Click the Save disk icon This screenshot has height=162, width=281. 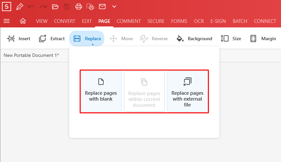(67, 7)
